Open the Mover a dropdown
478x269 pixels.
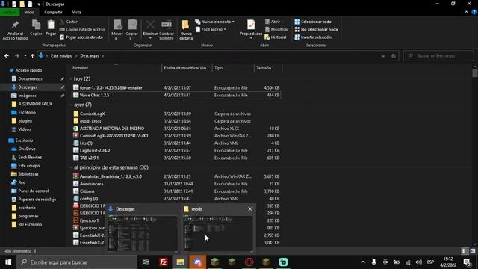pos(117,30)
